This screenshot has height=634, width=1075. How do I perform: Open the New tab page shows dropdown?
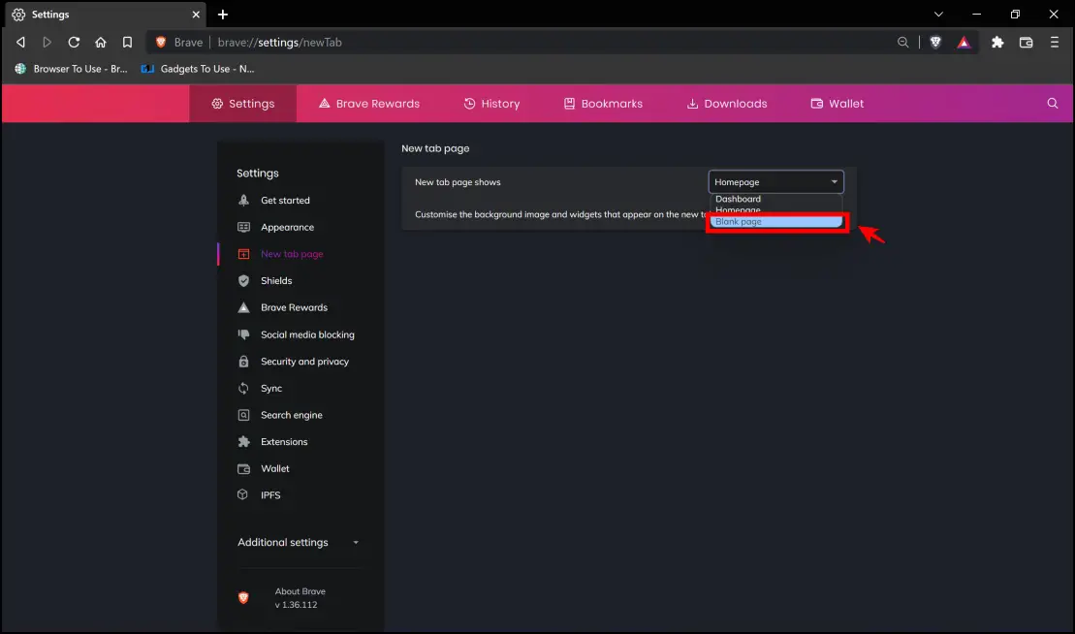tap(775, 181)
